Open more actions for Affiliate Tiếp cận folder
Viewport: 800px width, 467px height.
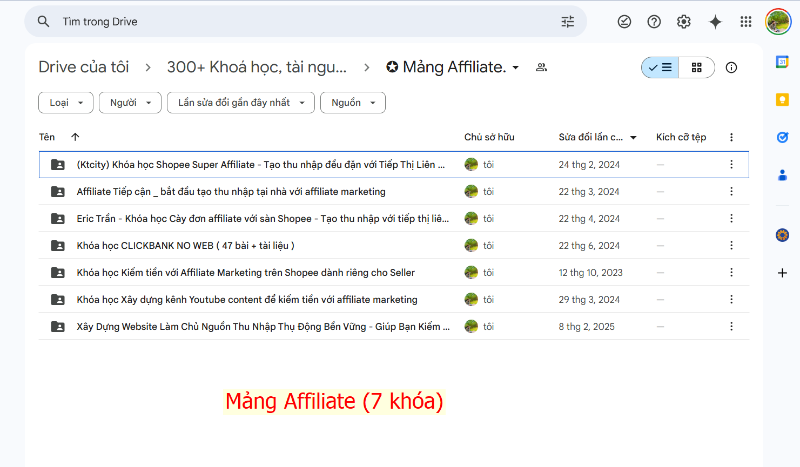pyautogui.click(x=731, y=192)
